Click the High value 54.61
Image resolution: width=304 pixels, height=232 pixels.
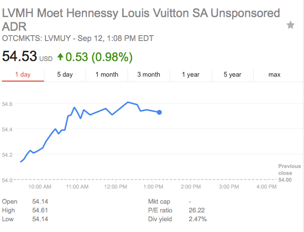pos(40,211)
